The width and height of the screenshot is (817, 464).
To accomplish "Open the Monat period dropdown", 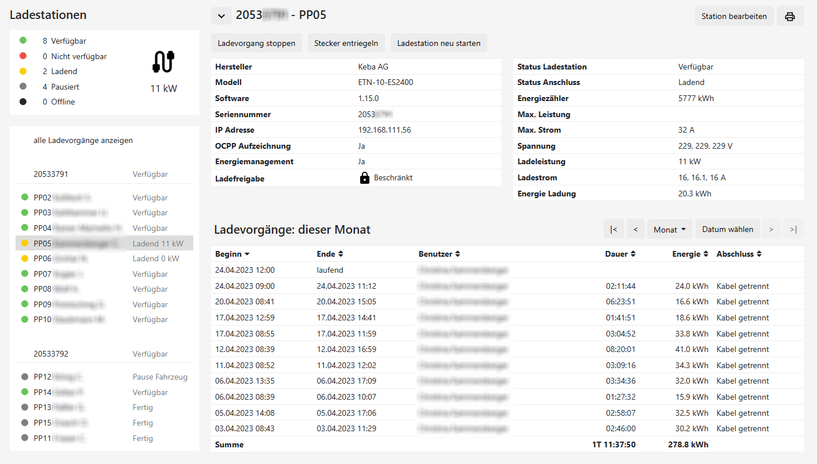I will (x=670, y=229).
